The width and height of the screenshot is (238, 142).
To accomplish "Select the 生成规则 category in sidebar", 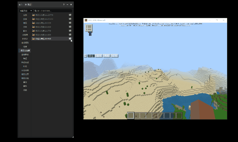I will (x=25, y=43).
